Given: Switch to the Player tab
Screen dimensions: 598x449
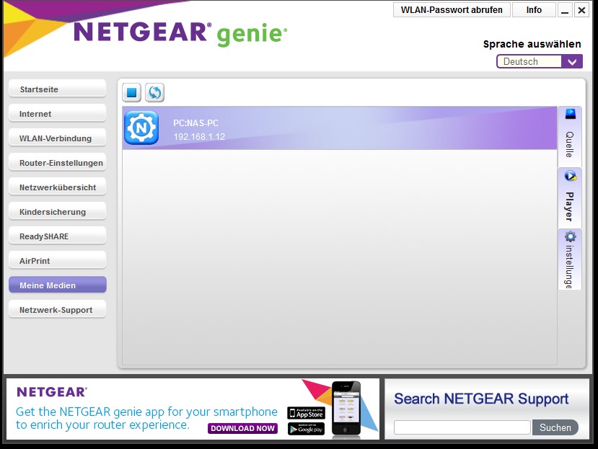Looking at the screenshot, I should [570, 198].
